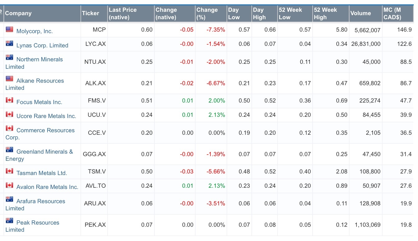Viewport: 418px width, 241px height.
Task: Click the MC (M CAD$) column header
Action: (392, 14)
